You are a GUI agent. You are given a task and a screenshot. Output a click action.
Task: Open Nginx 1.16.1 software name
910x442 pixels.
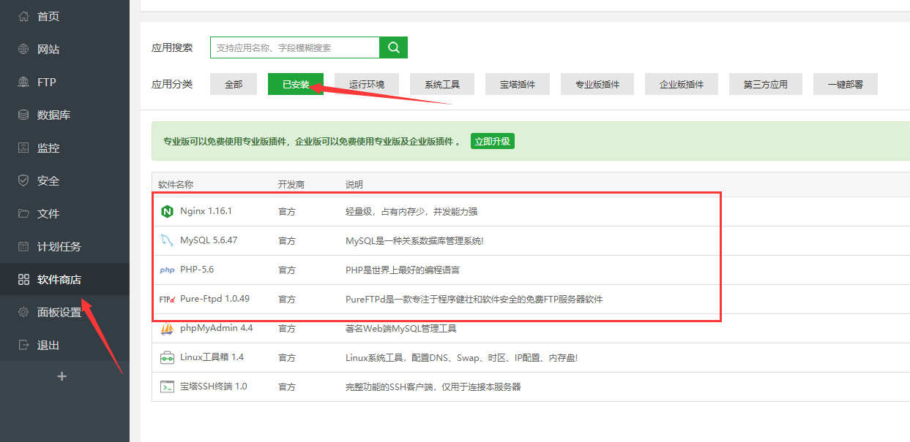coord(206,211)
